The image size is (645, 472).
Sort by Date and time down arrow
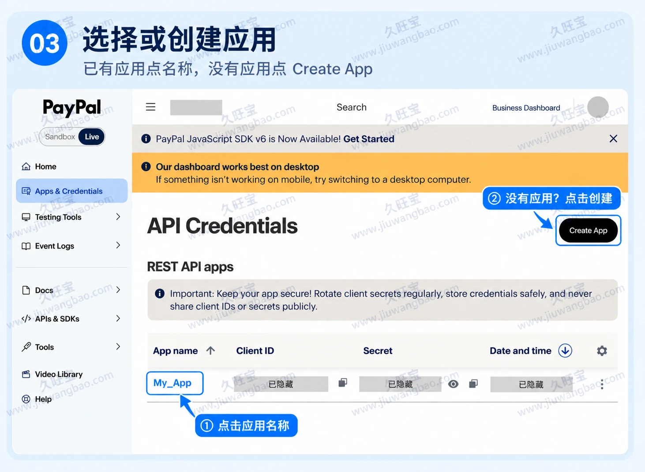(x=565, y=351)
